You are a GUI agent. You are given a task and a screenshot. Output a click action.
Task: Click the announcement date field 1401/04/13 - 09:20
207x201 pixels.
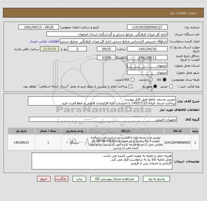coord(39,27)
